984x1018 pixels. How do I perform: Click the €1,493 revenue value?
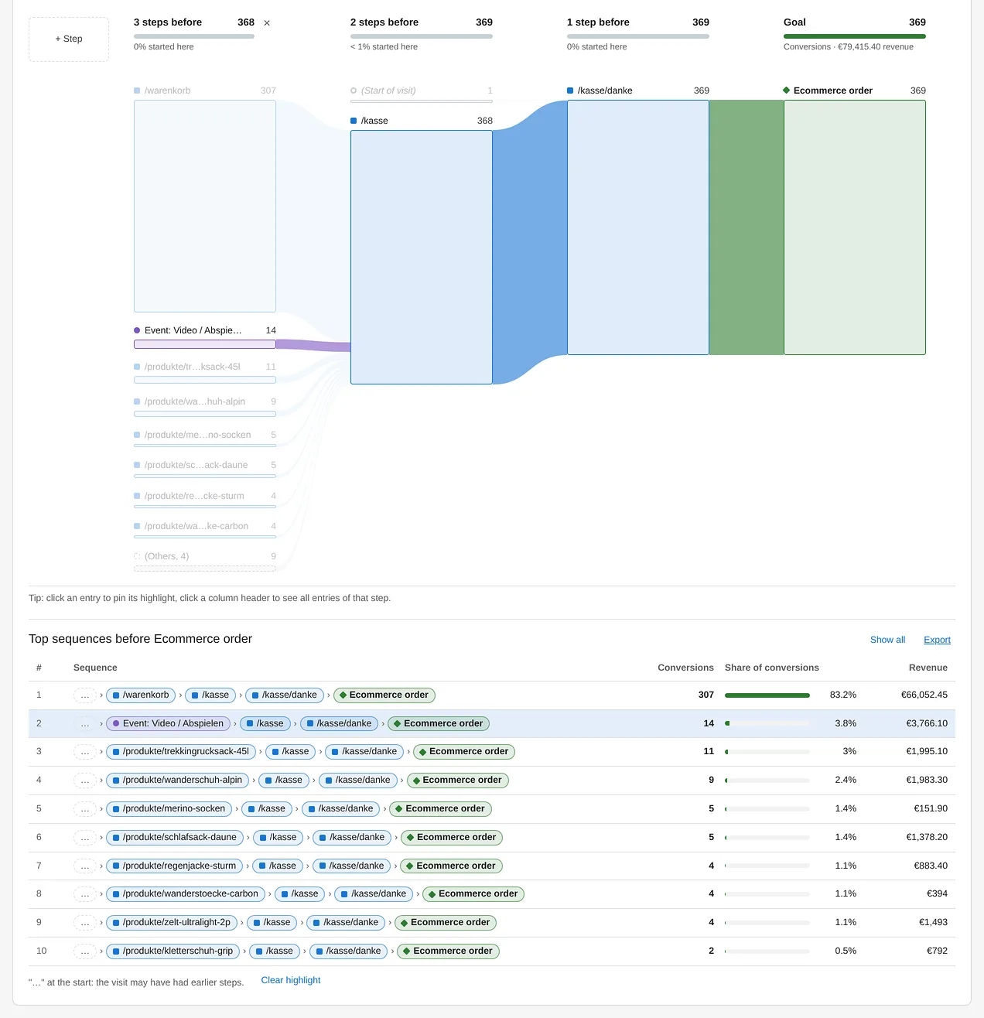point(933,923)
